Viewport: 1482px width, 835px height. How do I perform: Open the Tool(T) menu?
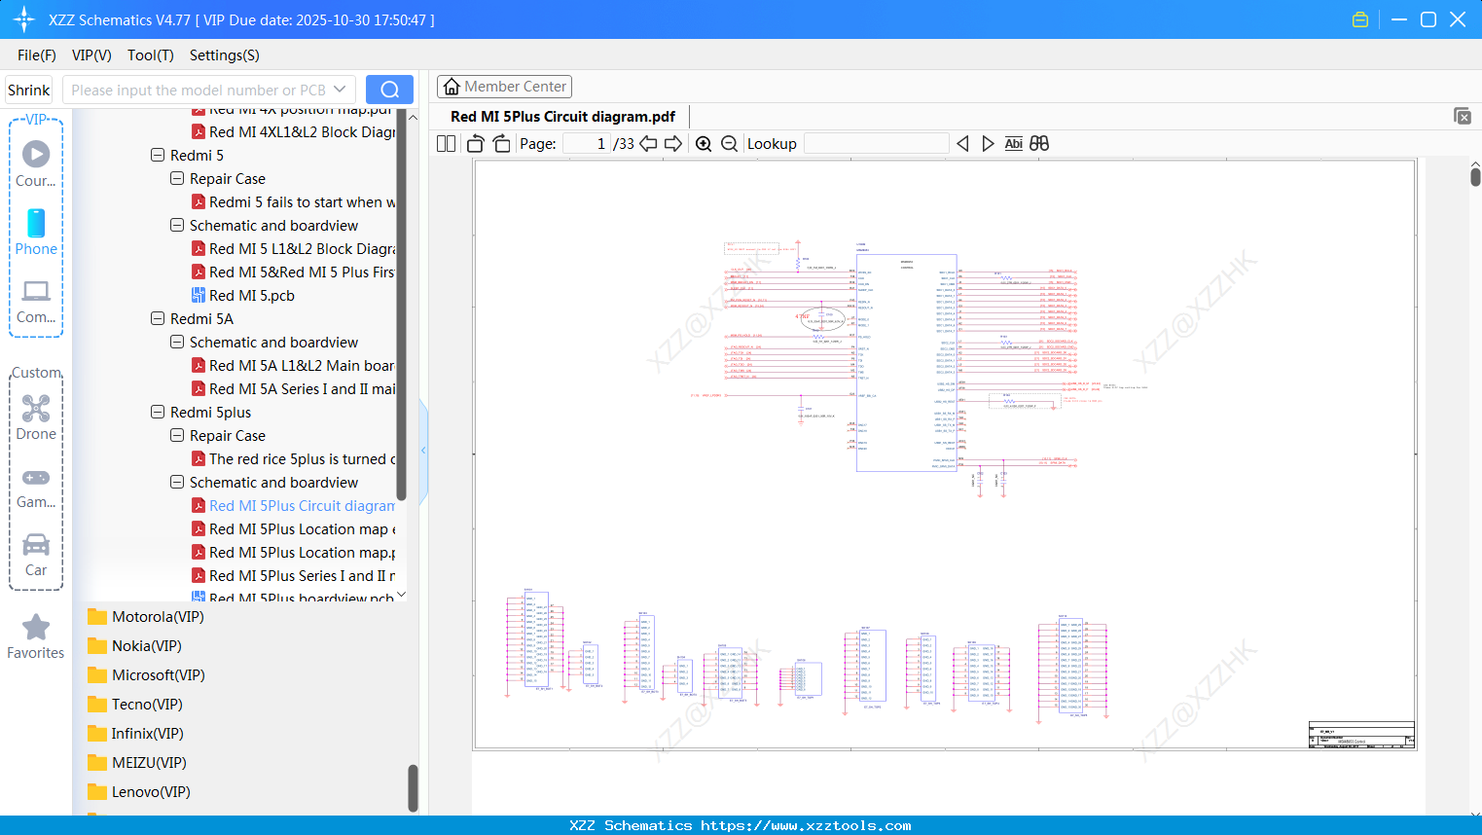point(151,55)
